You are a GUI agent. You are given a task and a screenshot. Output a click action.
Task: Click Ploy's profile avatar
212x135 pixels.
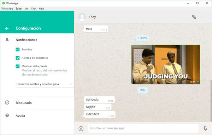click(82, 17)
